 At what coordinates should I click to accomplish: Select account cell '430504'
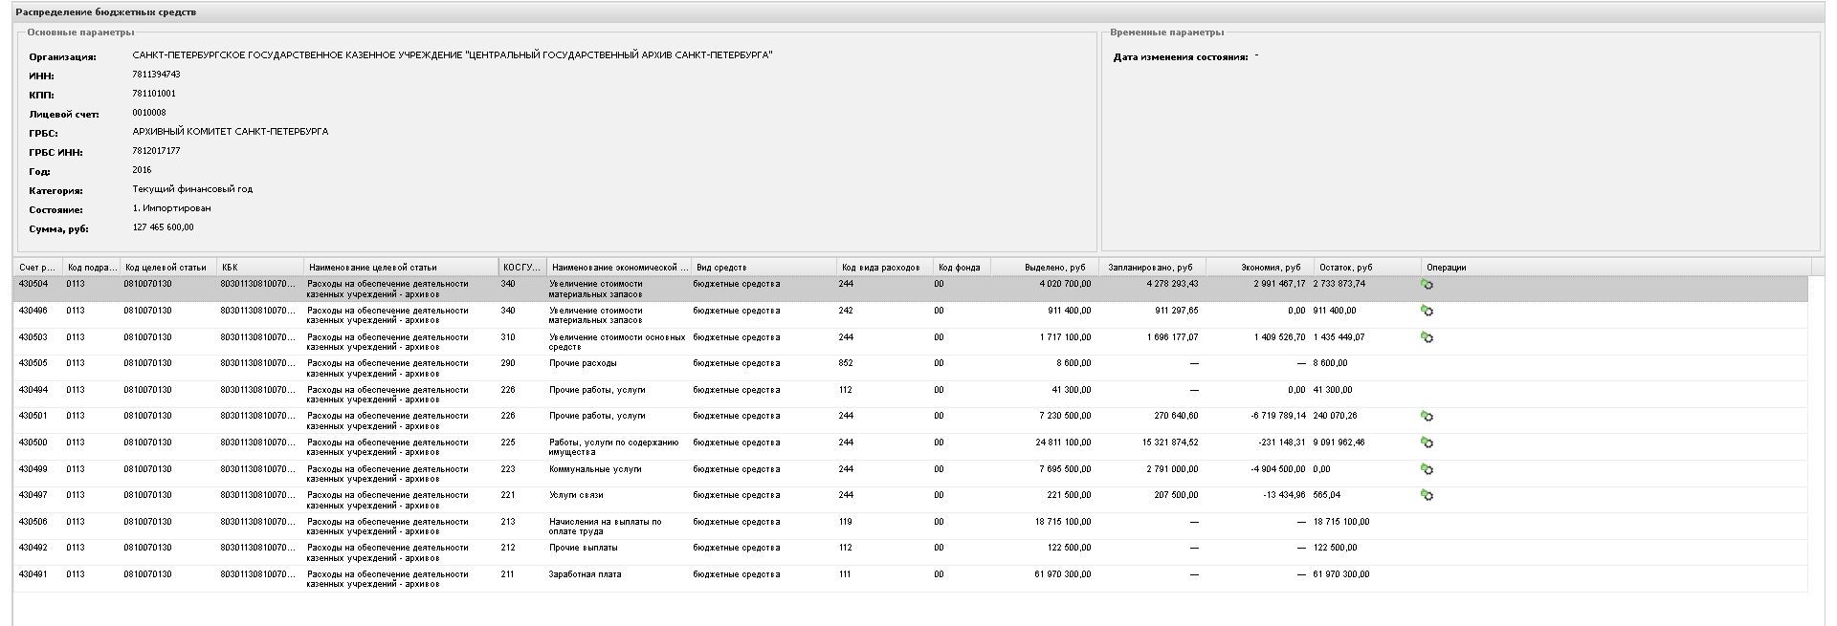point(33,284)
